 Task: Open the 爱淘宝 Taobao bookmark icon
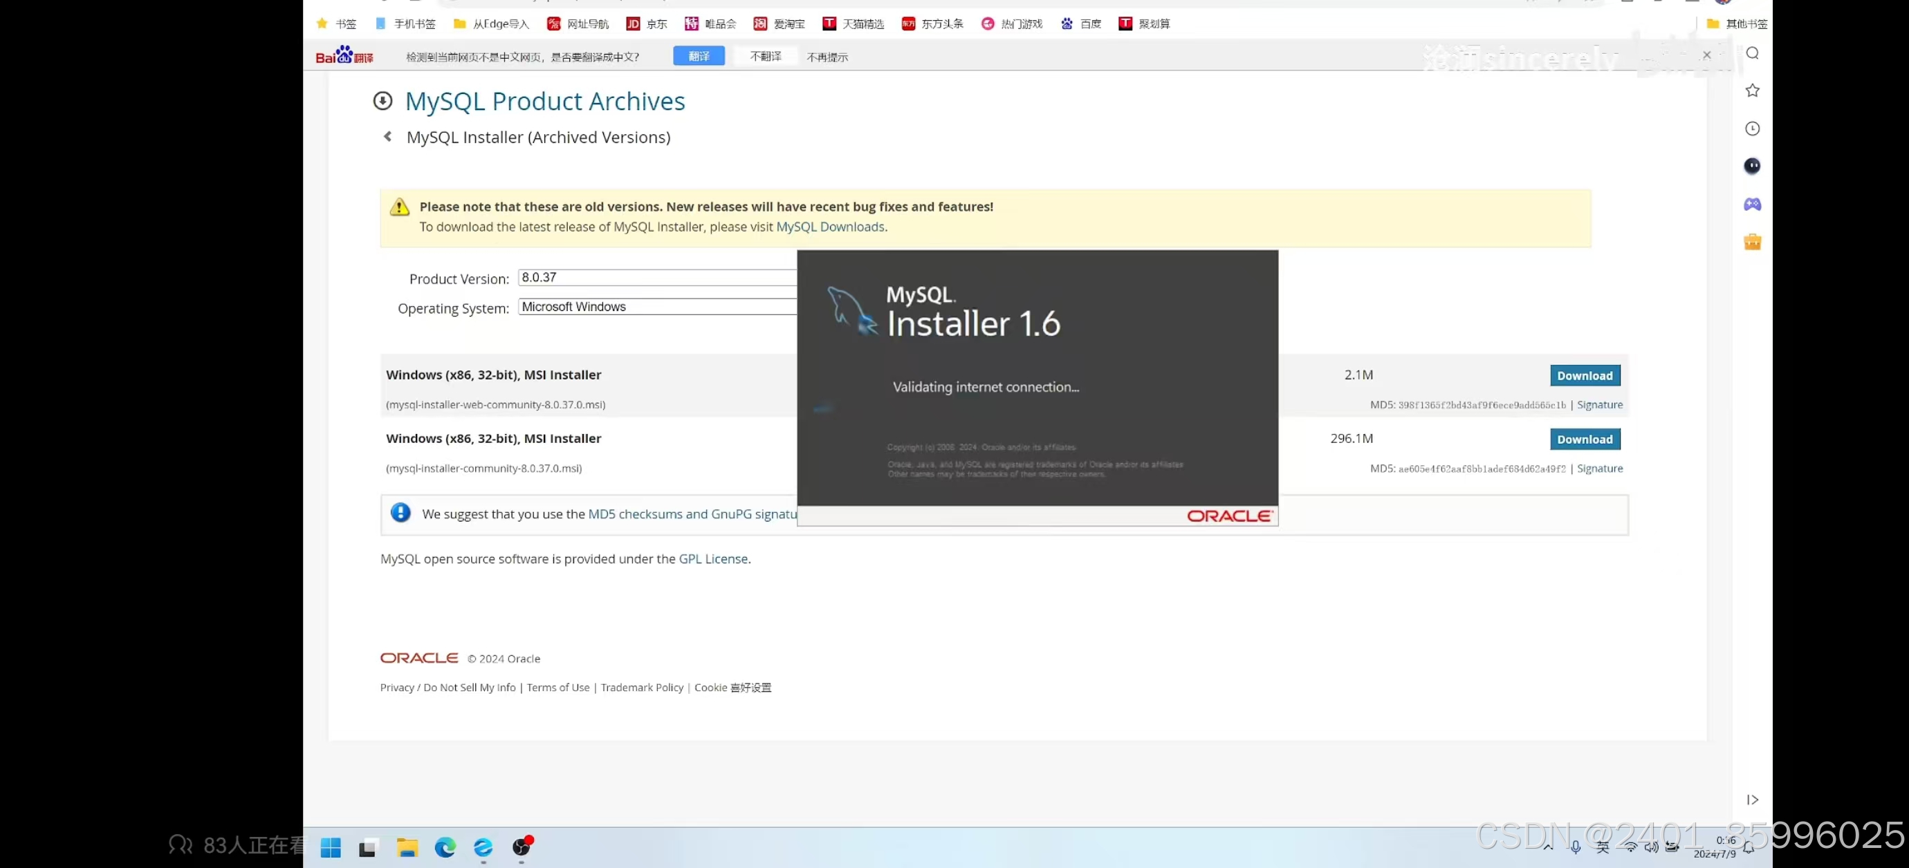760,23
